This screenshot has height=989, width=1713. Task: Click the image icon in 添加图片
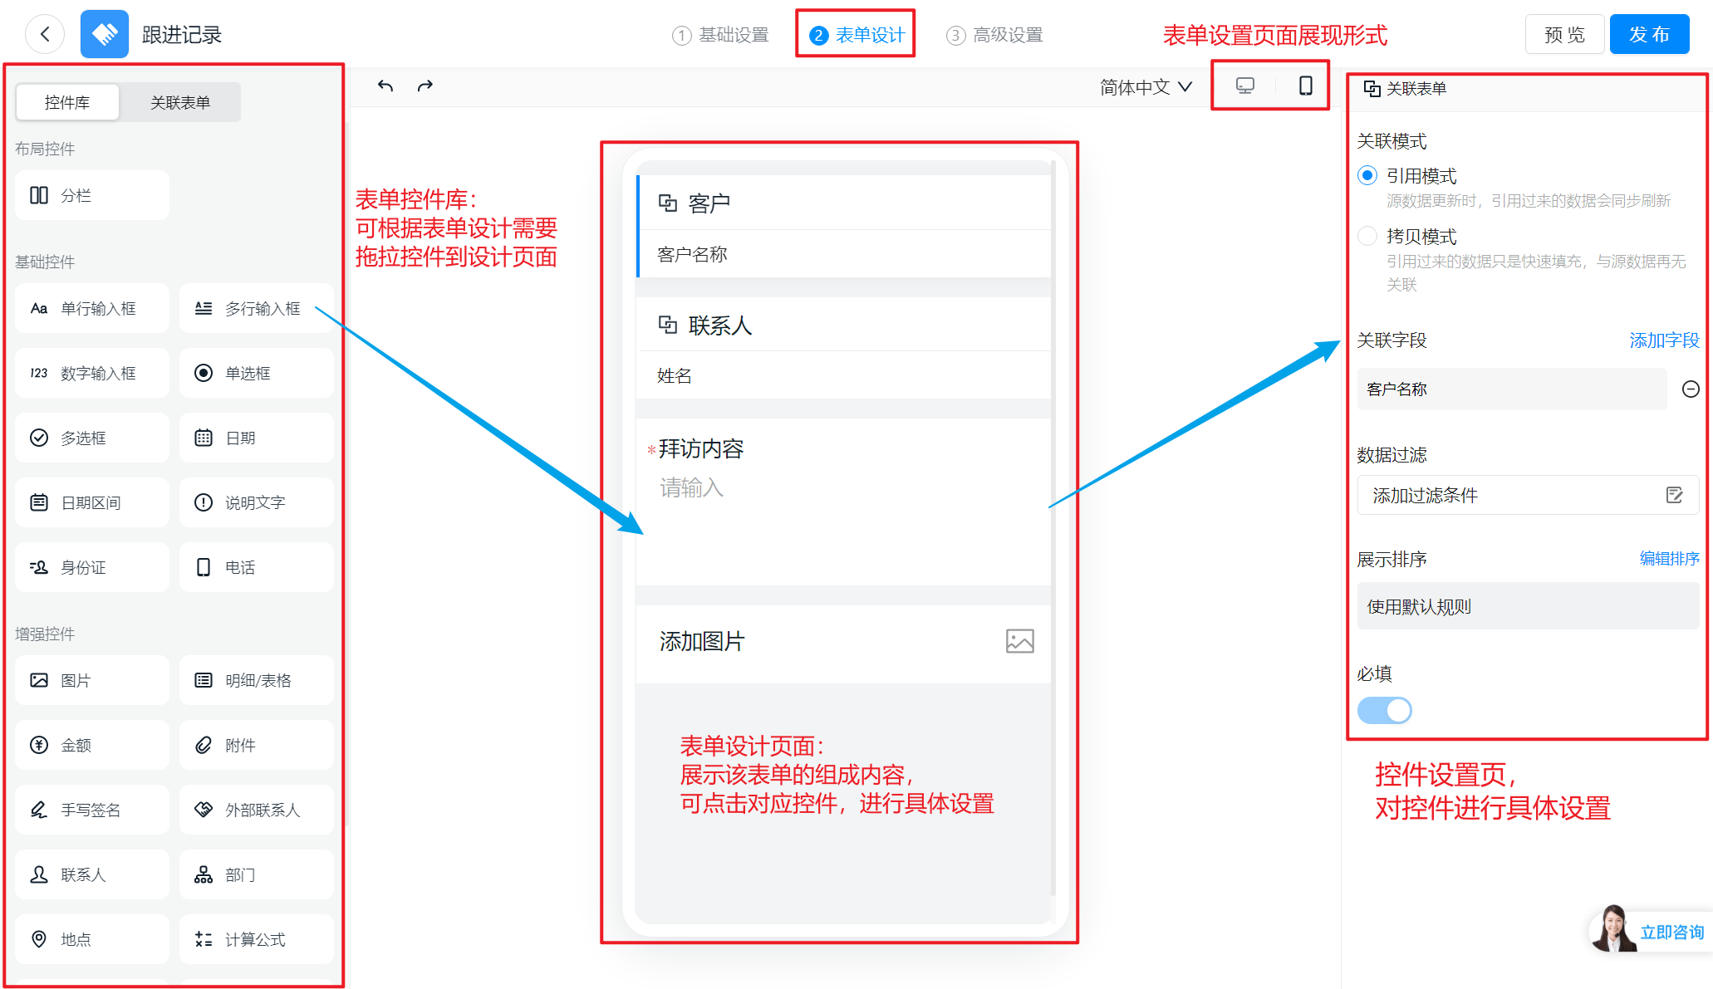[x=1019, y=641]
